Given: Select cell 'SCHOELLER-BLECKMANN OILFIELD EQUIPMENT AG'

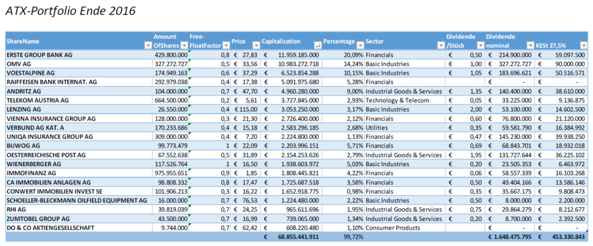Looking at the screenshot, I should [x=79, y=200].
